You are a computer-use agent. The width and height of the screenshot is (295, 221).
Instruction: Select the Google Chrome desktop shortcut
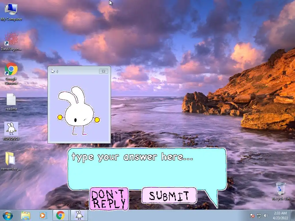[x=11, y=74]
